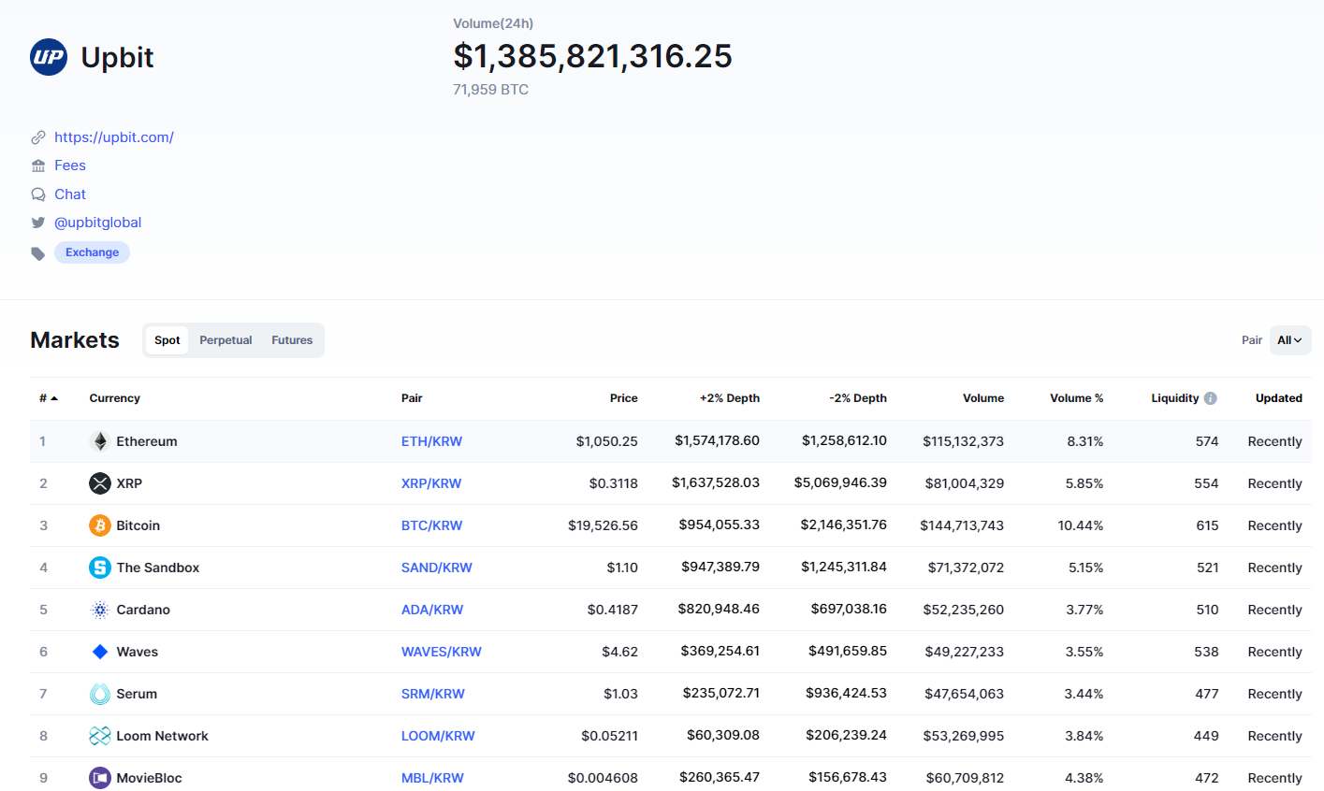Sort by the Updated column header
This screenshot has height=791, width=1324.
click(1279, 398)
